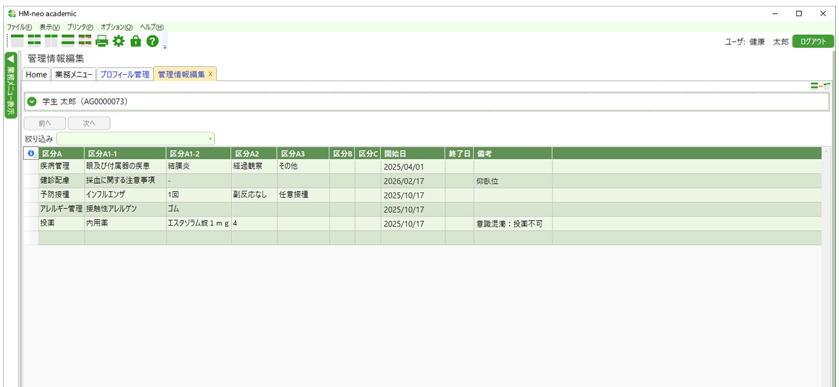Open the 絞り込み filter dropdown

point(210,138)
